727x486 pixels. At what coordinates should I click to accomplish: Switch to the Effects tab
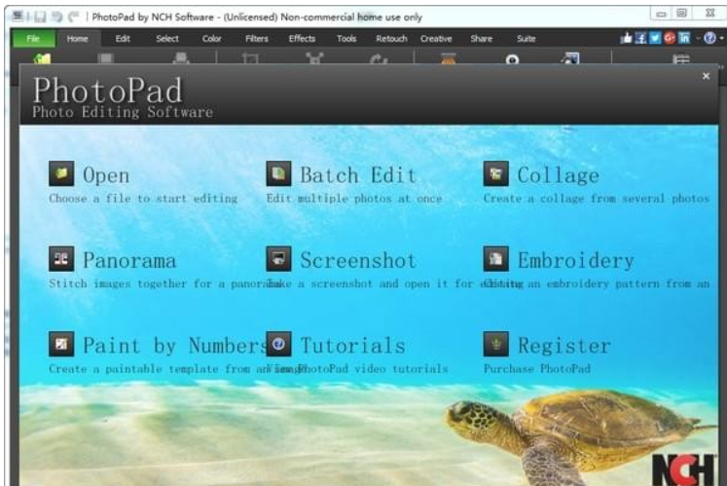click(302, 39)
